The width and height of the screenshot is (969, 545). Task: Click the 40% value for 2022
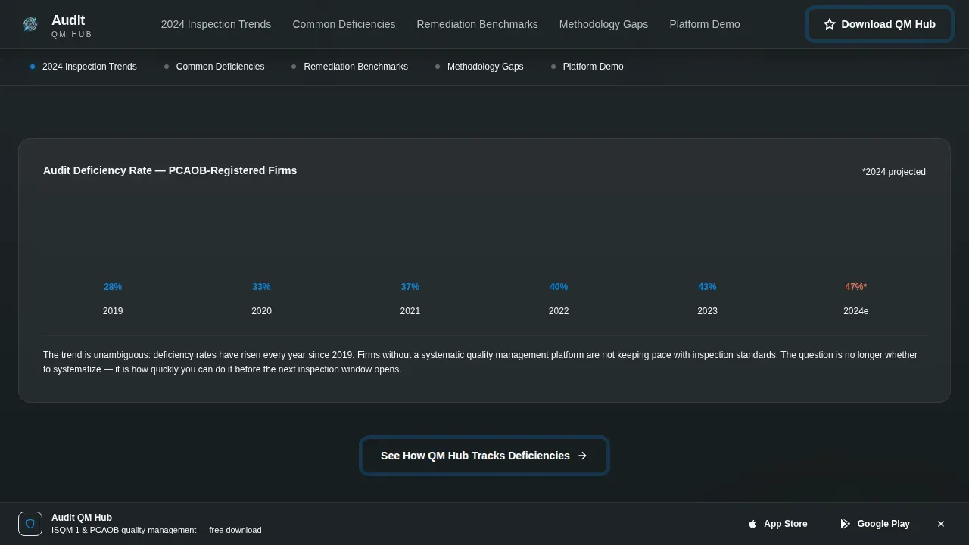[559, 287]
